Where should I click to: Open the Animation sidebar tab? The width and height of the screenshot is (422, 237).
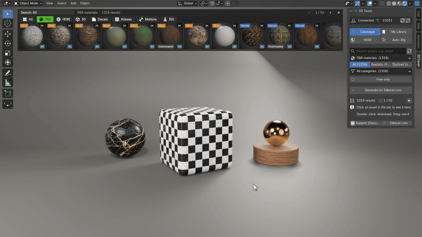418,42
